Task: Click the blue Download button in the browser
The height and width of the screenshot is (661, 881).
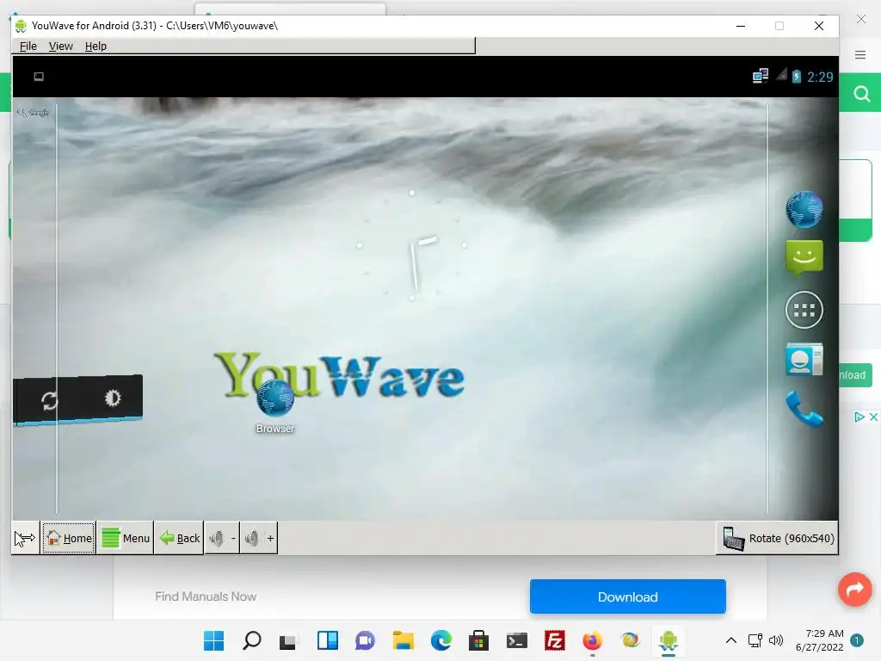Action: click(627, 596)
